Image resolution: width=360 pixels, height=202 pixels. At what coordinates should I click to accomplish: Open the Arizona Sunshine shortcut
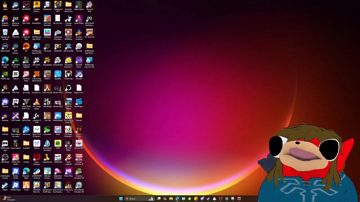pos(79,35)
